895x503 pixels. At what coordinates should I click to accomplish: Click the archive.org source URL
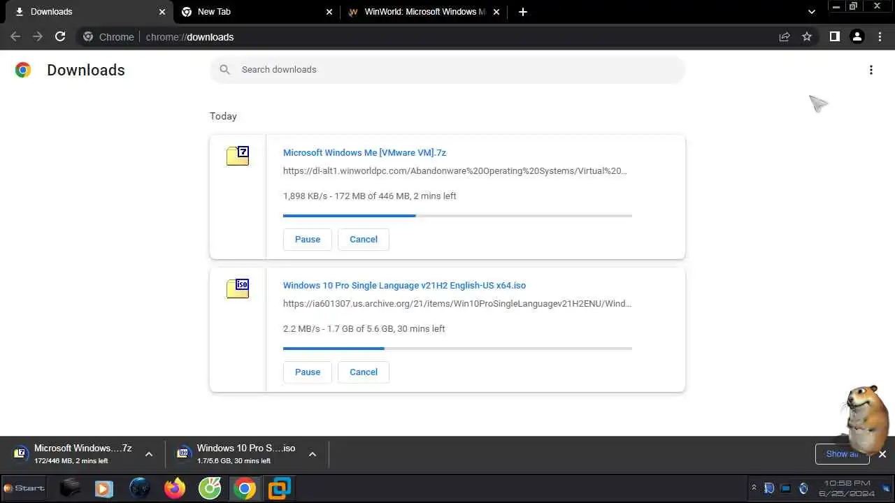pyautogui.click(x=457, y=303)
